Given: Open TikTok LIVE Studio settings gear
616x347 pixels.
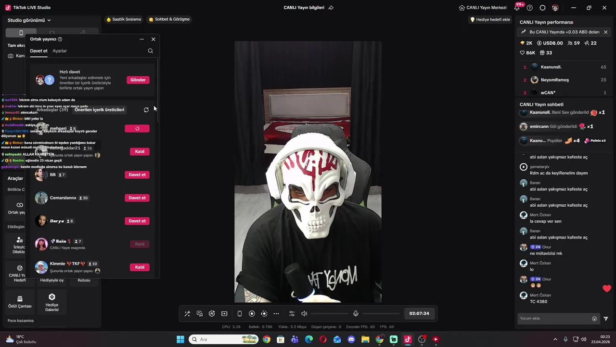Looking at the screenshot, I should click(x=543, y=8).
